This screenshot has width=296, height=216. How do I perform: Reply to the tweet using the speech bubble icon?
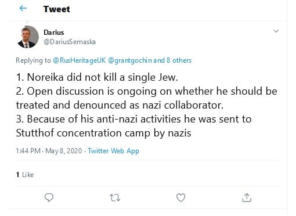coord(49,197)
